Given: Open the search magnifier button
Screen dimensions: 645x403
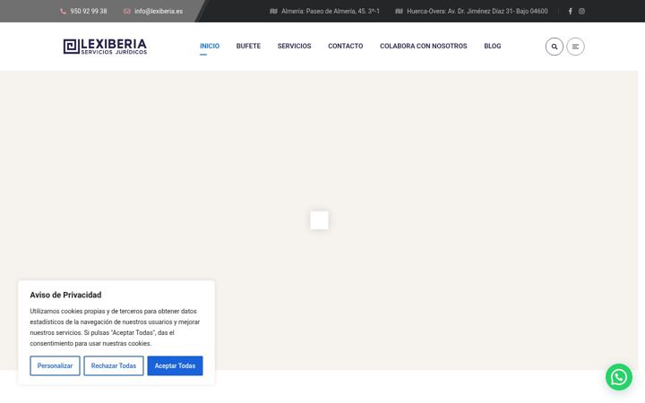Looking at the screenshot, I should (555, 47).
